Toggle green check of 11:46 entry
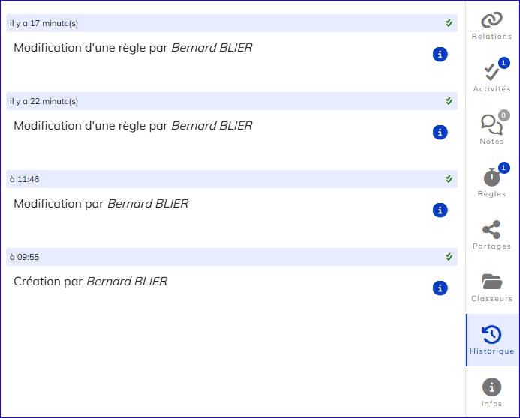Screen dimensions: 520x418 tap(449, 179)
